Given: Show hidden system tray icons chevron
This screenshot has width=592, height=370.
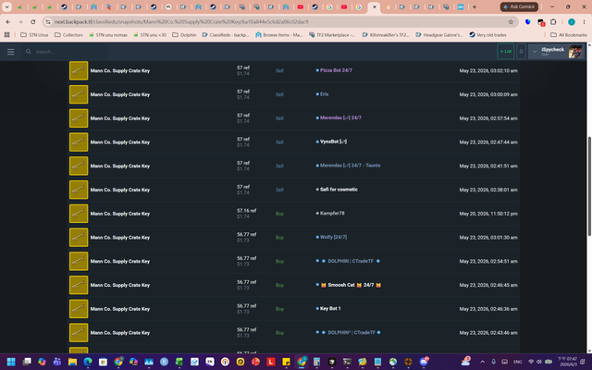Looking at the screenshot, I should click(x=482, y=362).
